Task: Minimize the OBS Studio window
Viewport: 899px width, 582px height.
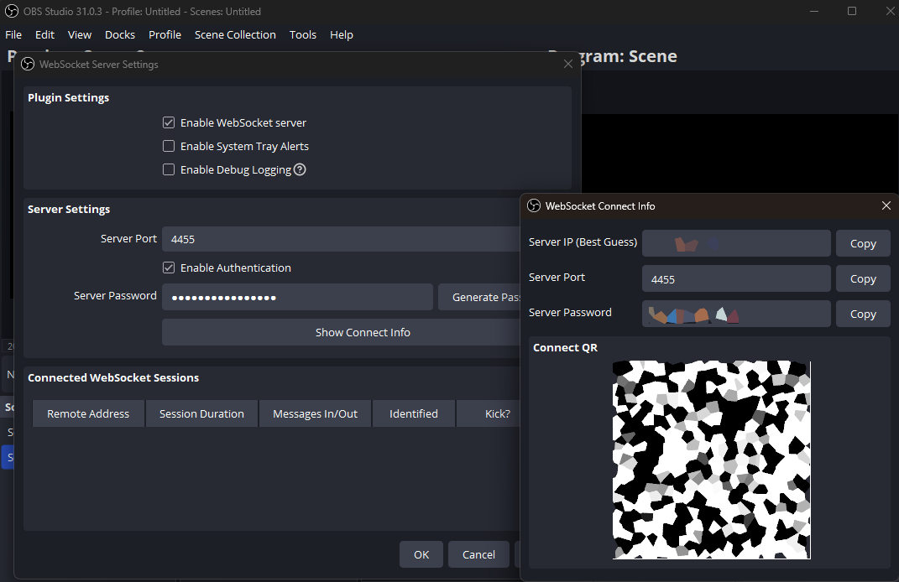Action: coord(813,11)
